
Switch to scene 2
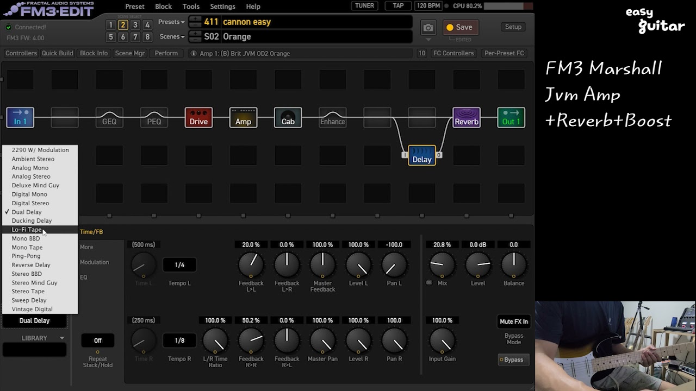pos(123,25)
